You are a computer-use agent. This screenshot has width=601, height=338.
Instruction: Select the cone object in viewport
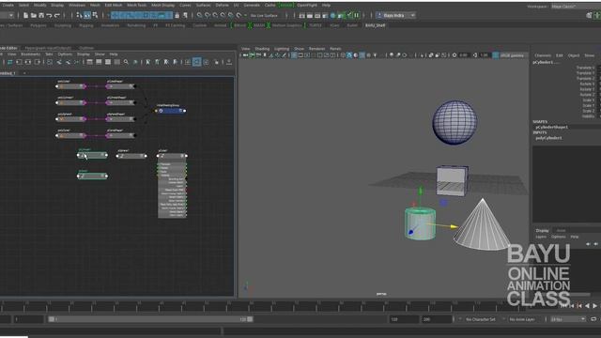[482, 226]
